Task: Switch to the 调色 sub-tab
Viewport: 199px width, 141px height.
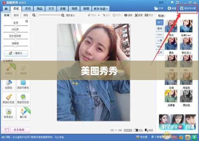Action: click(x=26, y=15)
